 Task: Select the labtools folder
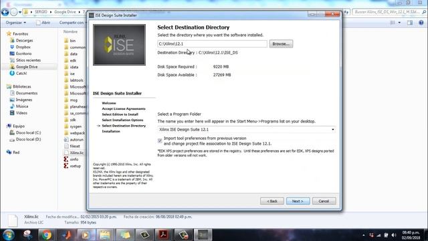click(76, 80)
